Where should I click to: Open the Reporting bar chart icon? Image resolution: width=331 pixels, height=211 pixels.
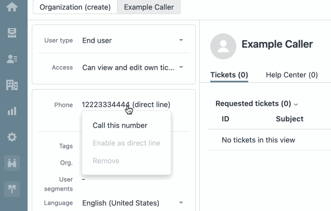(x=11, y=111)
